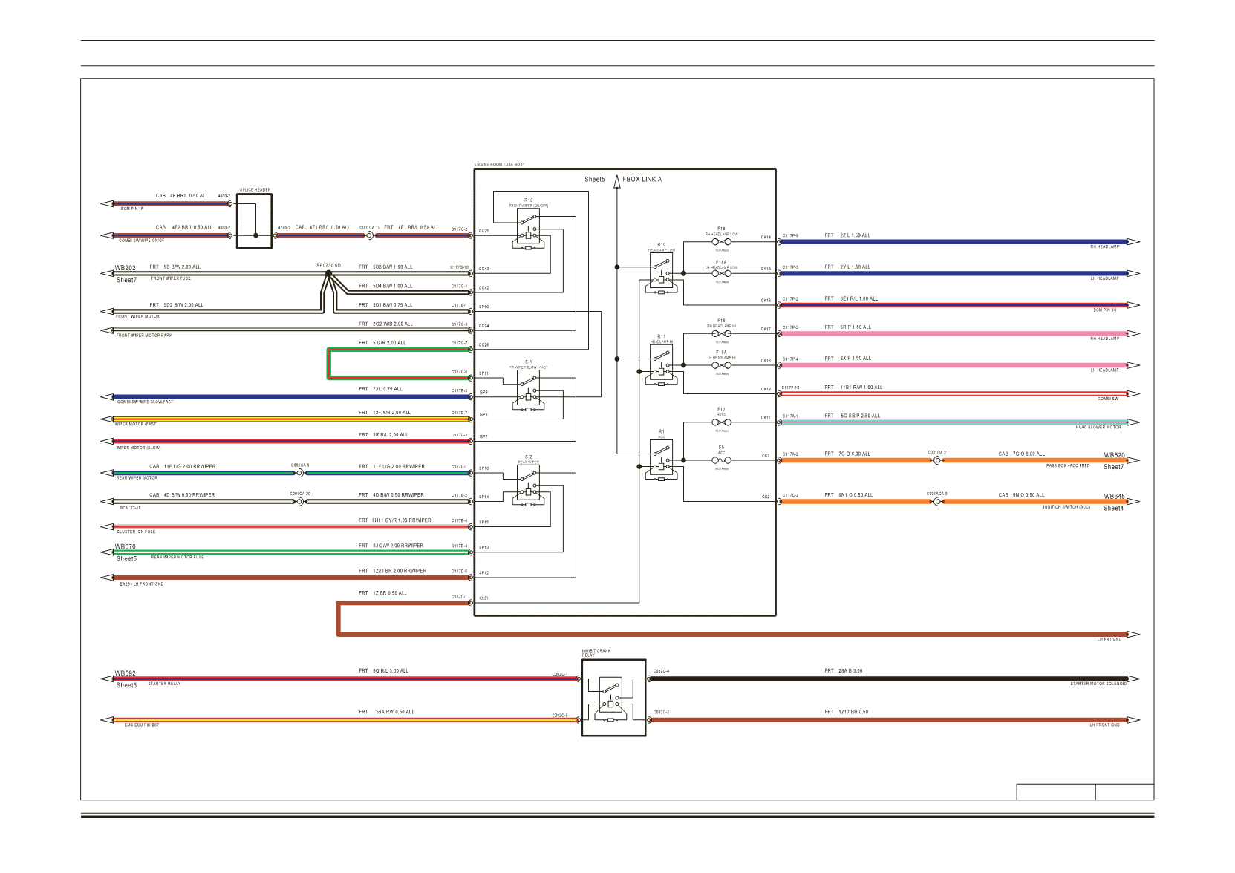Select the starter motor solenoid arrowhead

(1133, 679)
